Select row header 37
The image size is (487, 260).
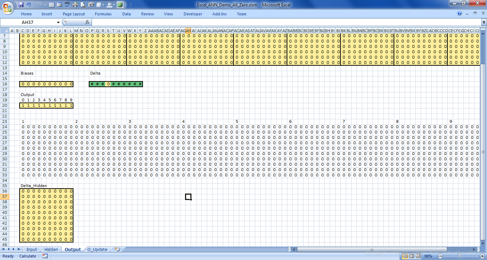click(x=5, y=197)
